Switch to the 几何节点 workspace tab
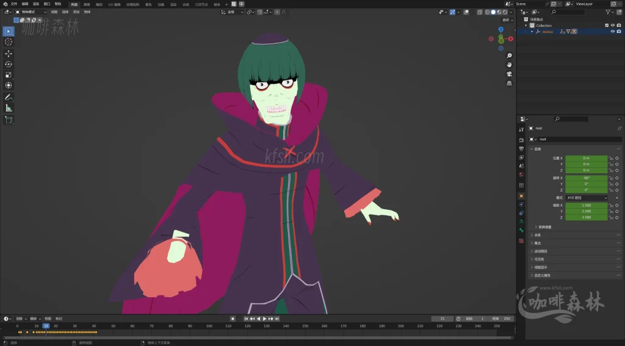Viewport: 625px width, 346px height. point(201,4)
